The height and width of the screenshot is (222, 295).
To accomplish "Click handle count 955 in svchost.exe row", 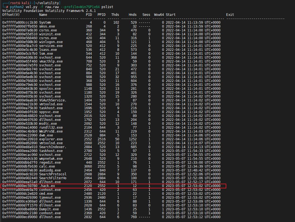I will tap(134, 77).
